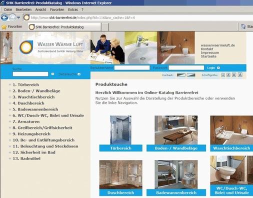Viewport: 253px width, 198px height.
Task: Toggle the second Kontrast mode button
Action: pos(191,75)
